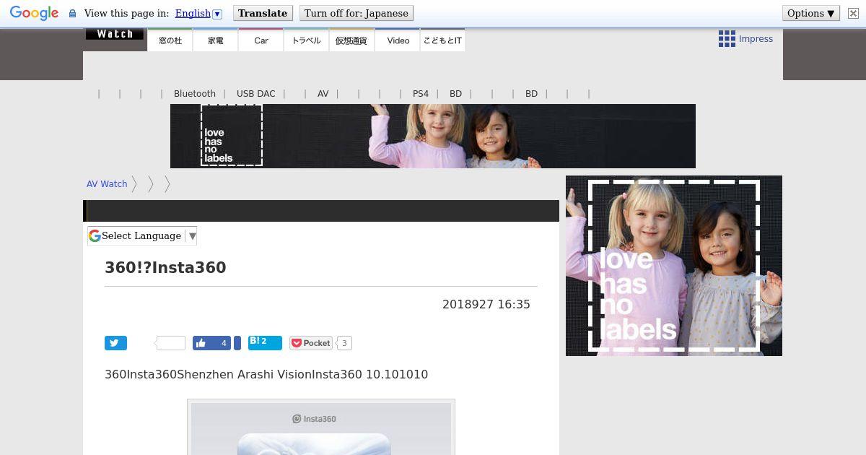The height and width of the screenshot is (455, 866).
Task: Switch to the Car tab
Action: pos(261,40)
